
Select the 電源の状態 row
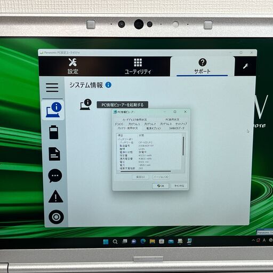click(149, 152)
